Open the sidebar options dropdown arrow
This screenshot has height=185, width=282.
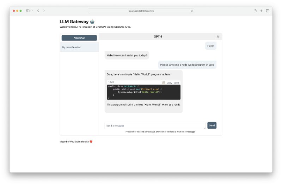[32, 11]
